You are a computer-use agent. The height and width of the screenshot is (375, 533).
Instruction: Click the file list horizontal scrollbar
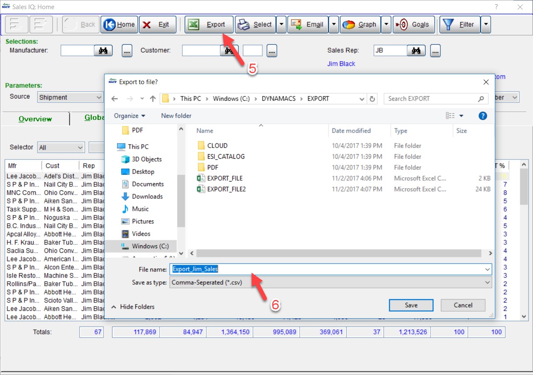[338, 253]
